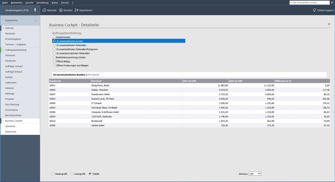This screenshot has width=335, height=182.
Task: Expand the Musterfirma company selector
Action: [36, 20]
